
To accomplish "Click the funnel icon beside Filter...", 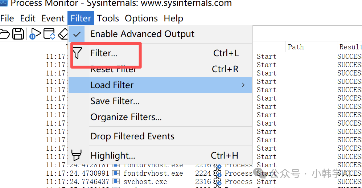I will pos(77,53).
